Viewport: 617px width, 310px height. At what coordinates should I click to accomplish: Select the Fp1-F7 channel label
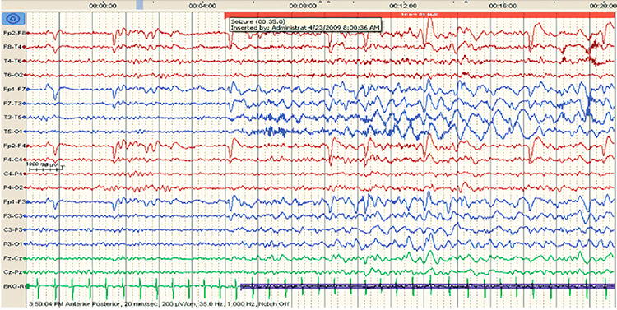point(13,90)
